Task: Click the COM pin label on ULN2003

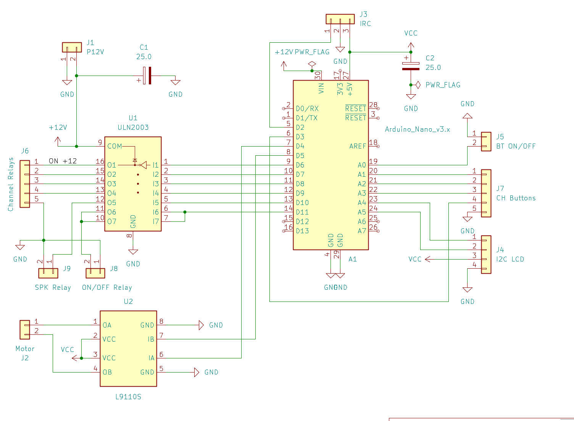Action: coord(114,146)
